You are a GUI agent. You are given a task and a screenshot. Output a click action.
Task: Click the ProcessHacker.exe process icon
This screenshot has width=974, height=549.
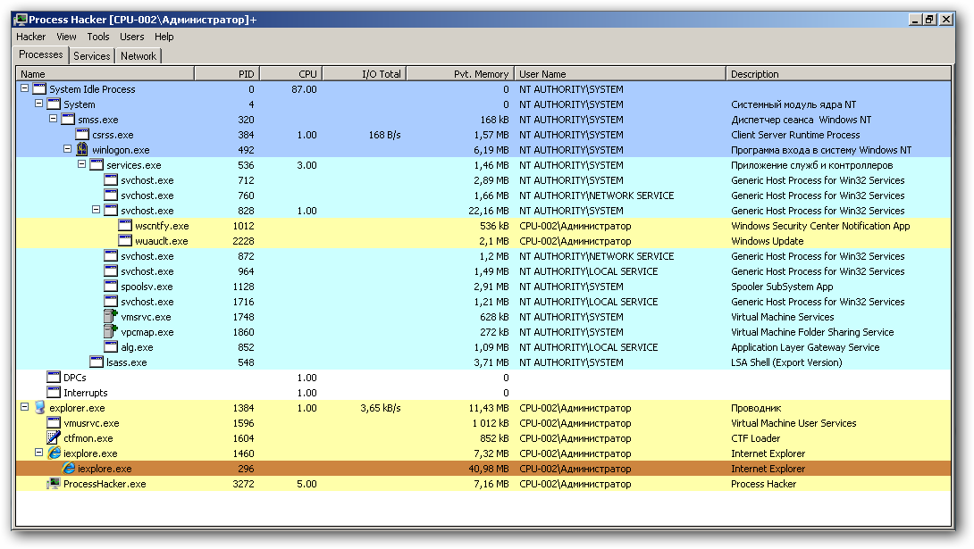tap(54, 484)
